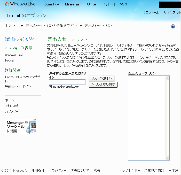Click リストに追加 >> button
This screenshot has height=175, width=181.
tap(102, 79)
